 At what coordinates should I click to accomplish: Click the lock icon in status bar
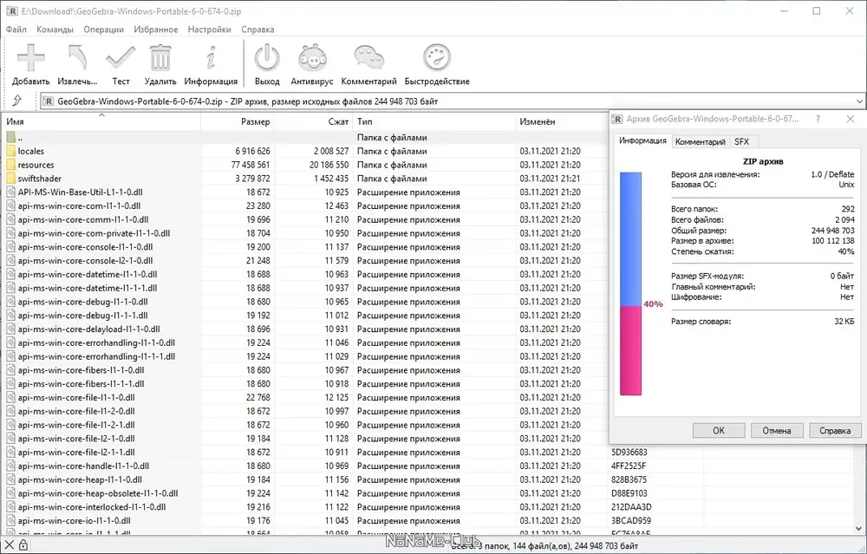pyautogui.click(x=23, y=545)
